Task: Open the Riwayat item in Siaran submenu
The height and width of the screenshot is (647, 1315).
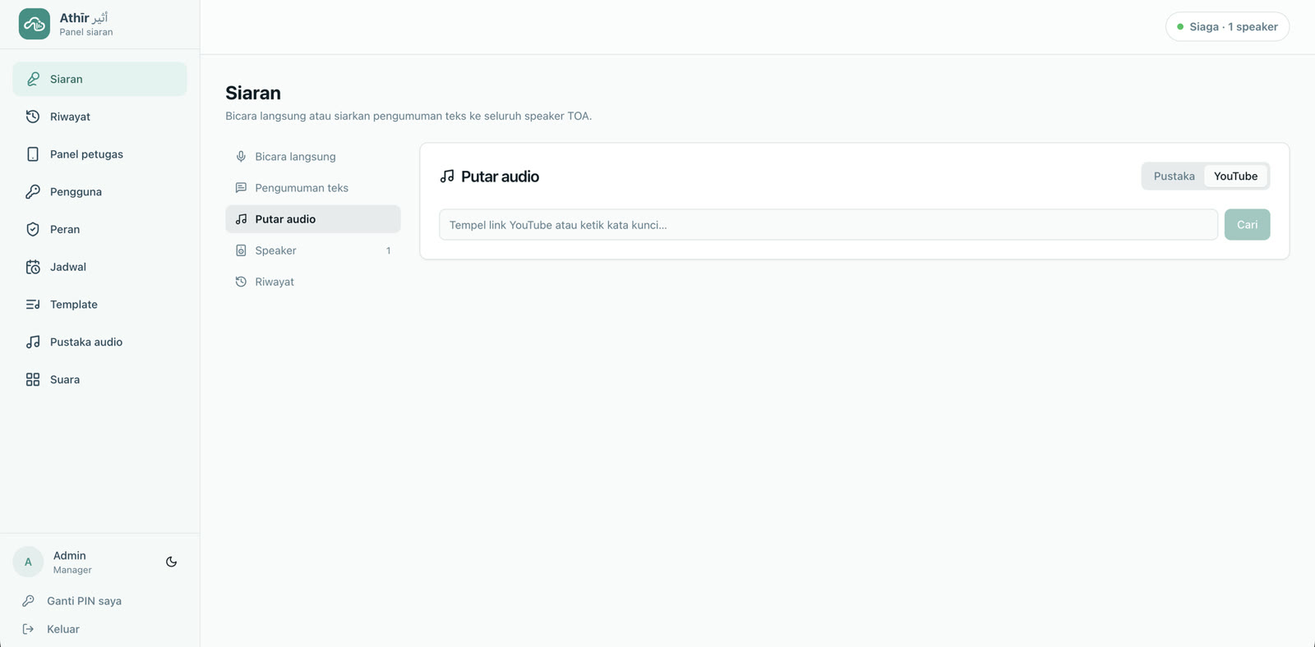Action: 312,282
